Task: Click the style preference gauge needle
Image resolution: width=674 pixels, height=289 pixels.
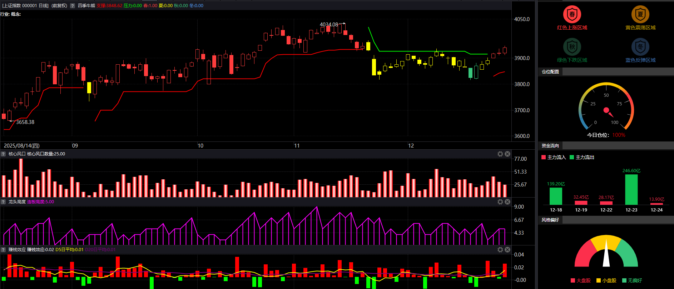Action: 606,253
